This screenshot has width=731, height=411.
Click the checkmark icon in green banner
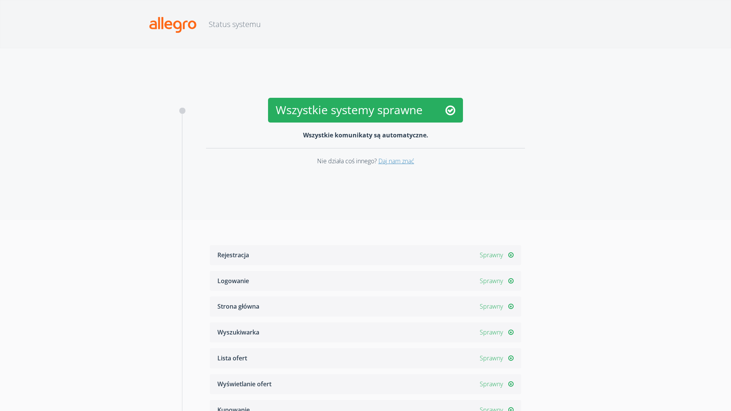[x=450, y=110]
